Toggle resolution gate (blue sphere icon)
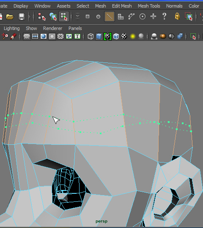The image size is (203, 228). (x=44, y=36)
